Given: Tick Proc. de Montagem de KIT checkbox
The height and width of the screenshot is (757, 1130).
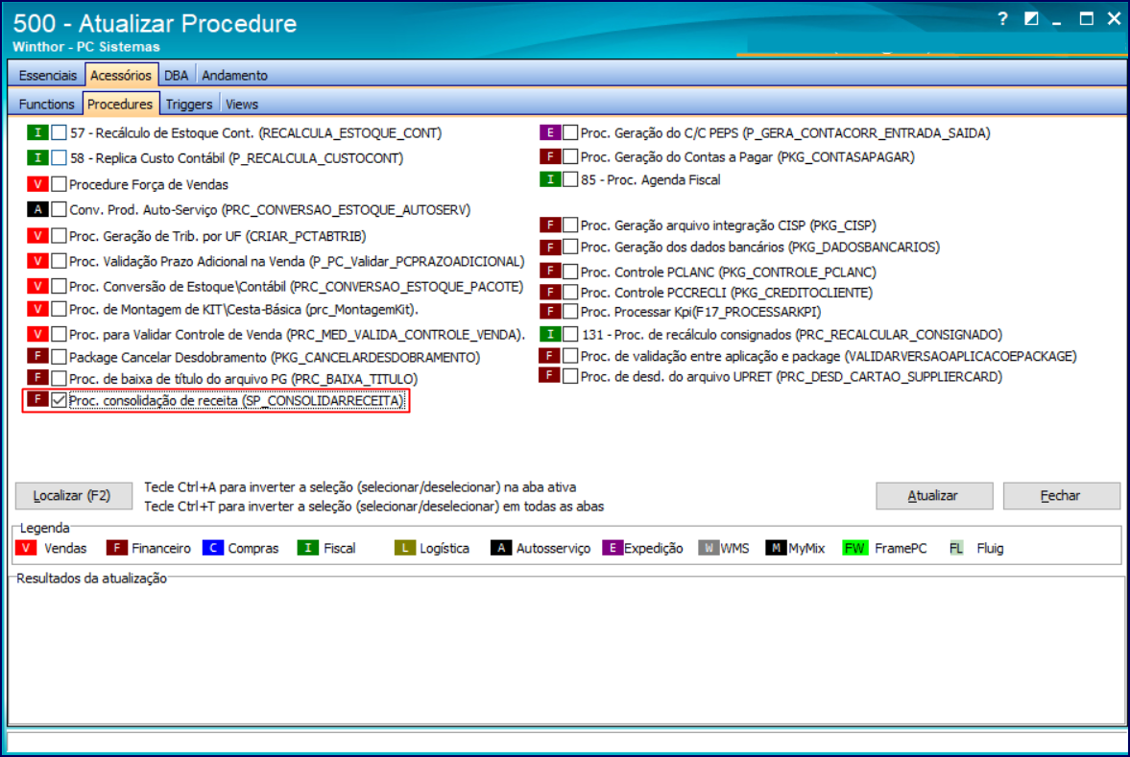Looking at the screenshot, I should 60,309.
